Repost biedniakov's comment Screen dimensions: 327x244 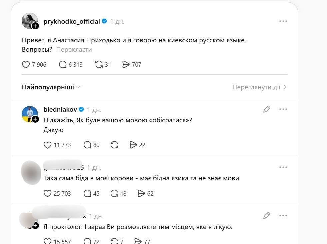(114, 145)
